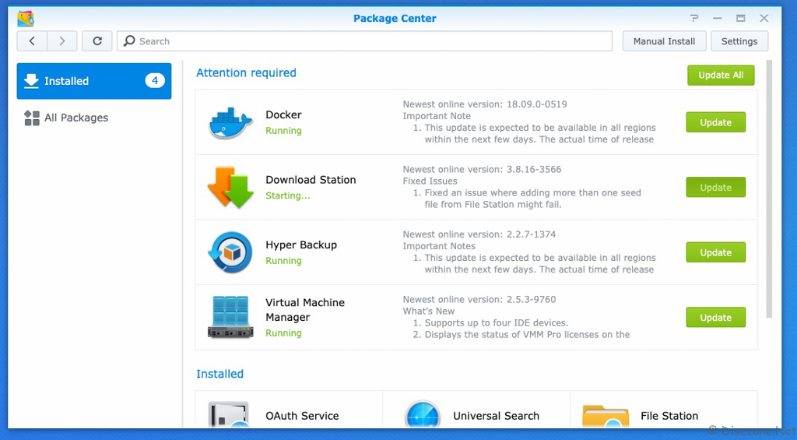Click the Attention required heading
The height and width of the screenshot is (440, 797).
(x=246, y=72)
